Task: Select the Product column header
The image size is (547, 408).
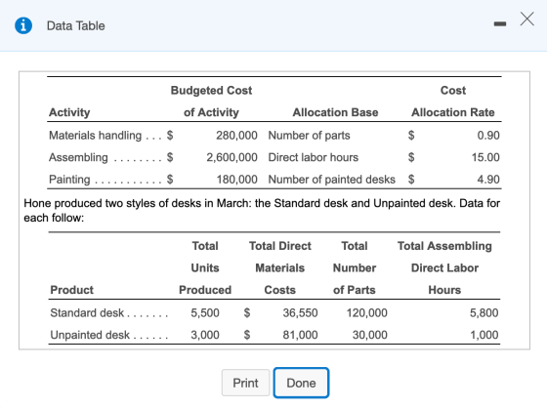Action: pos(72,290)
